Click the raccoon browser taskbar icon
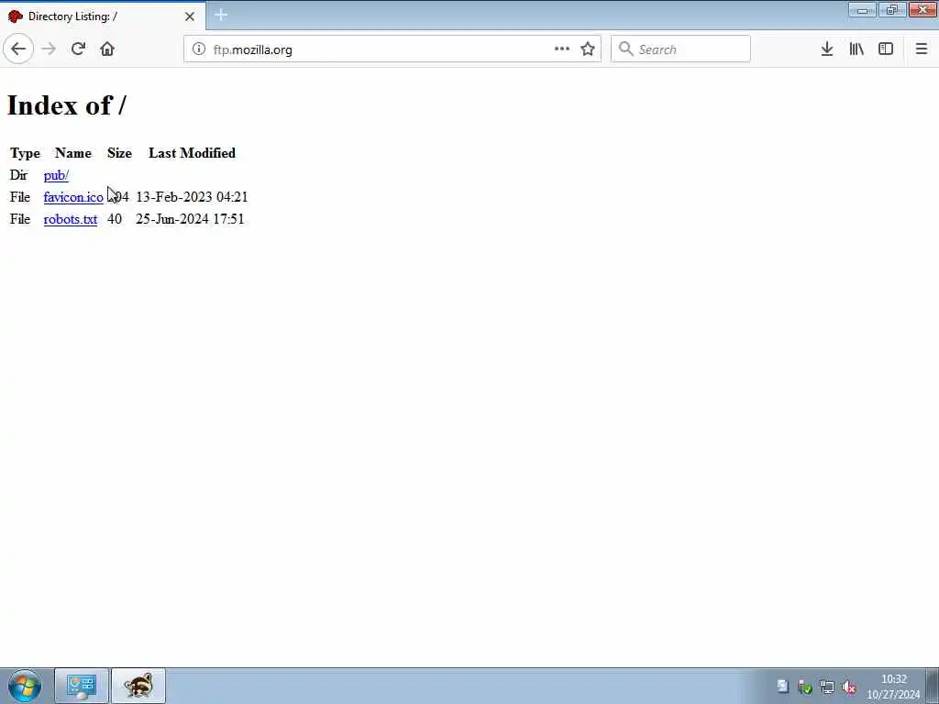Viewport: 939px width, 704px height. point(138,686)
